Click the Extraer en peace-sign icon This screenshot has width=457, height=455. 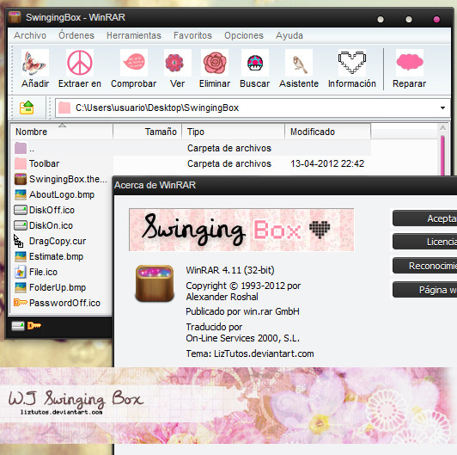[80, 63]
